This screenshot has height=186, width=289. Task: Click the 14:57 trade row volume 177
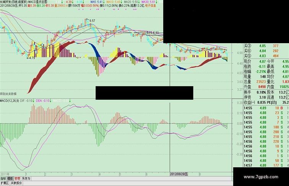[x=276, y=165]
